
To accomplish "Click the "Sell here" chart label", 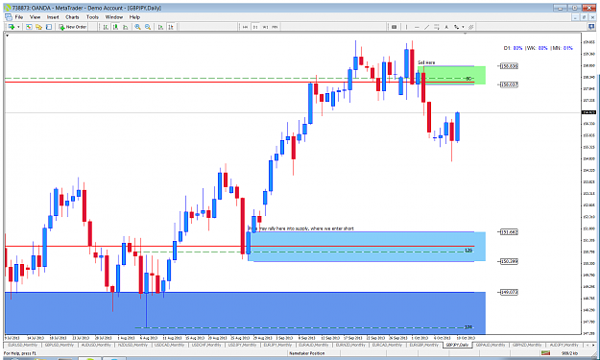I will point(426,62).
